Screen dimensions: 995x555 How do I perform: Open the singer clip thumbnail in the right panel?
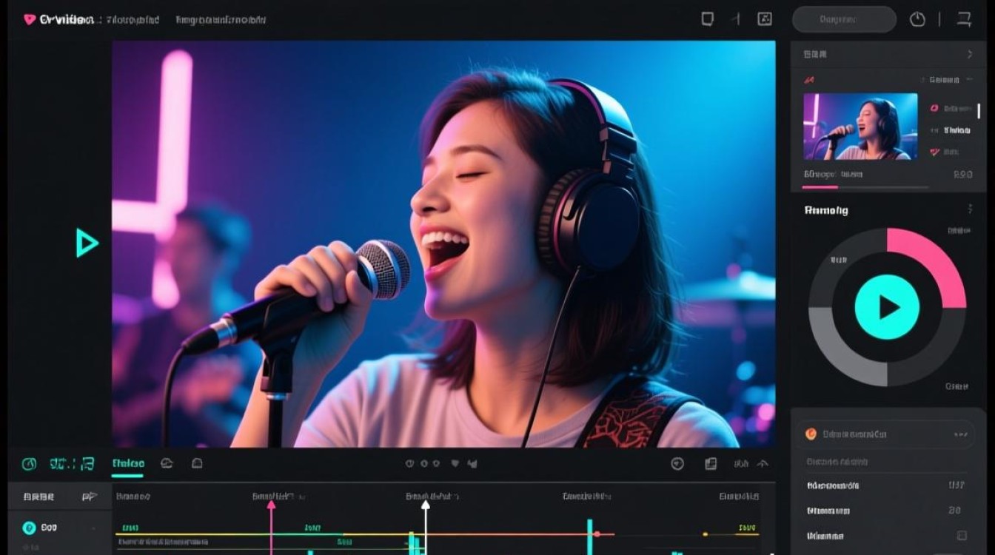pos(860,126)
